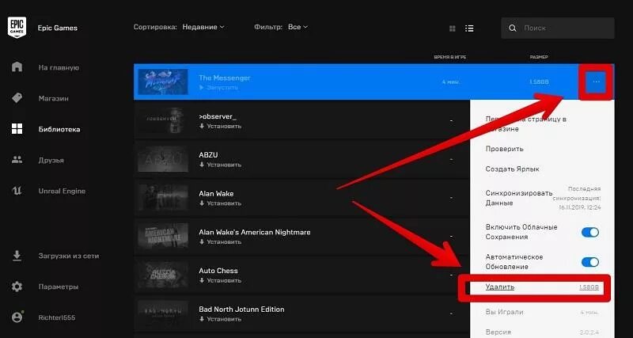Click Установить label under ABZU
Viewport: 633px width, 338px height.
click(224, 165)
